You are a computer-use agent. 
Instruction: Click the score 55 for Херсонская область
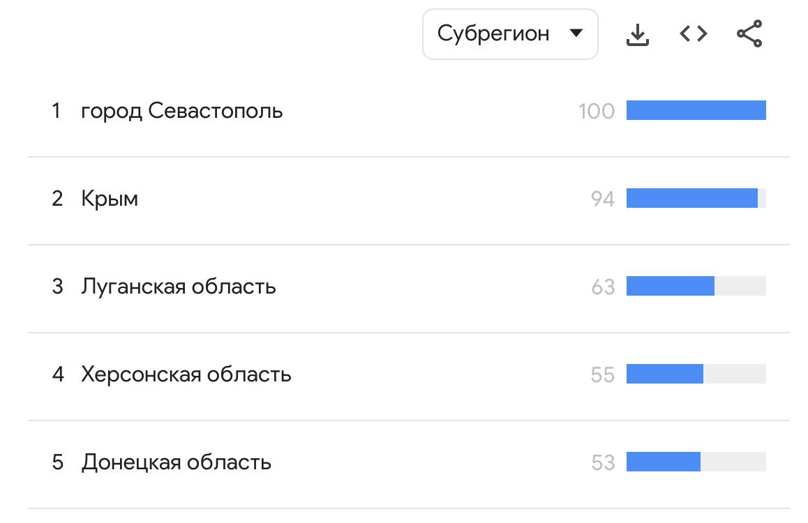pos(602,375)
